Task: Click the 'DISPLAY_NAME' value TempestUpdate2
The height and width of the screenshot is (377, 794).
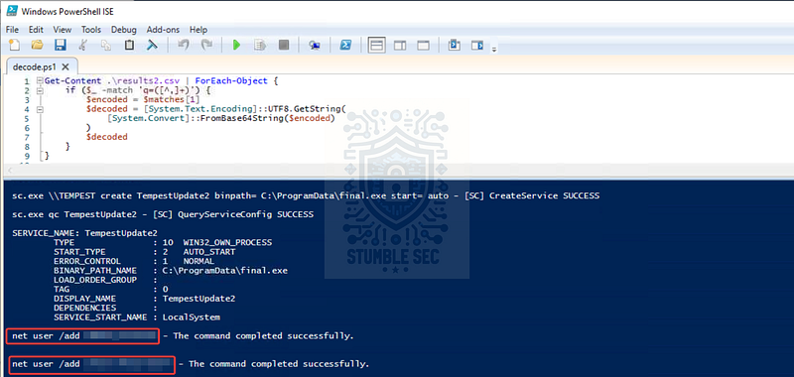Action: [199, 299]
